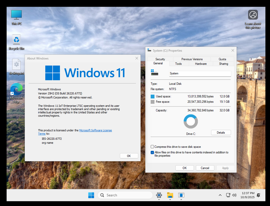
Task: Check Compress this drive to save disk space
Action: [152, 147]
